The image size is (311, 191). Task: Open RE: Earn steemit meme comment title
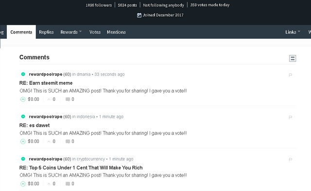coord(46,83)
